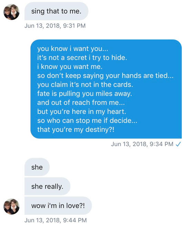Screen dimensions: 186x225
Task: Click the line 'so who can stop me if decide...'
Action: [87, 121]
